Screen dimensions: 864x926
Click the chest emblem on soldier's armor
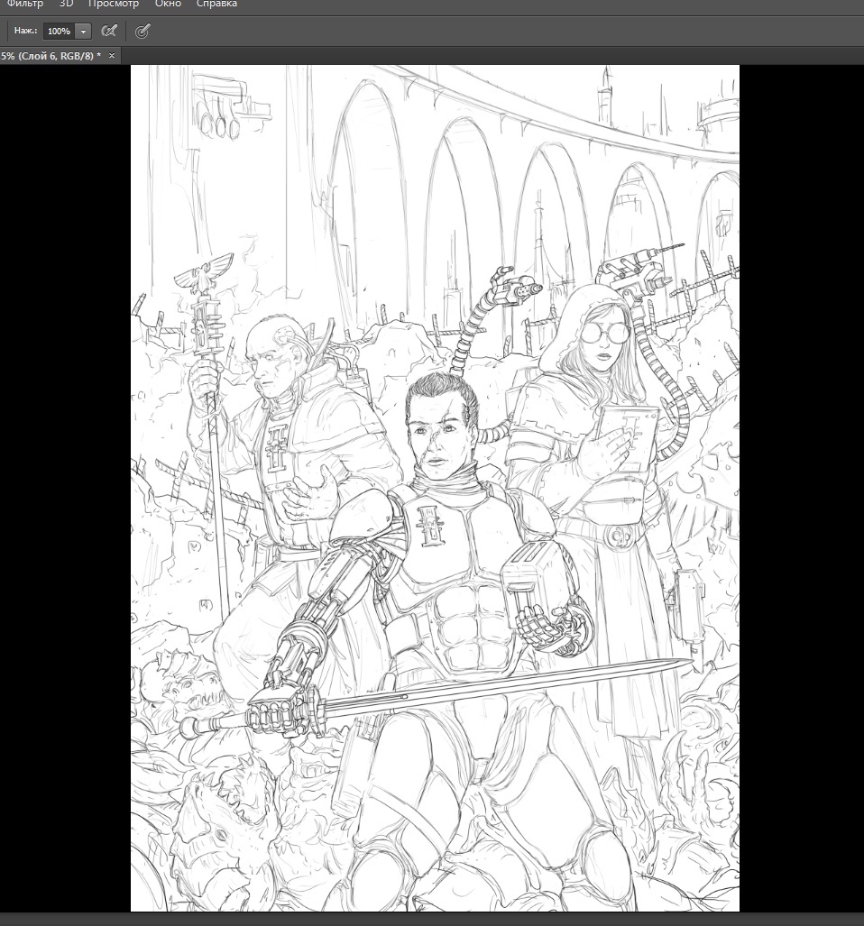[430, 527]
